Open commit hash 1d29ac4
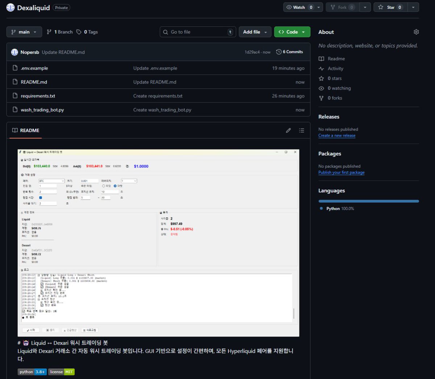This screenshot has height=379, width=435. [x=252, y=52]
